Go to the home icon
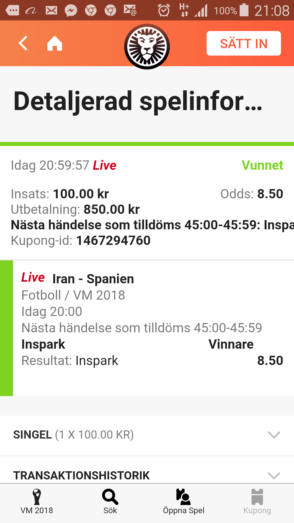 point(55,43)
